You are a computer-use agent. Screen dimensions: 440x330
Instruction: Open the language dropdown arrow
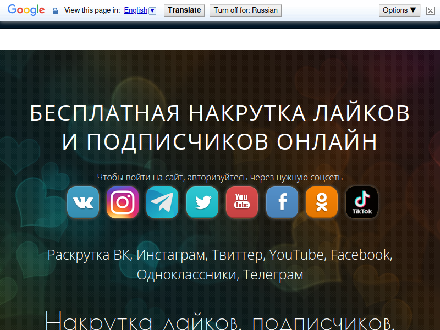(x=152, y=10)
